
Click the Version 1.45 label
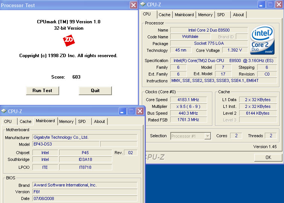(x=265, y=147)
